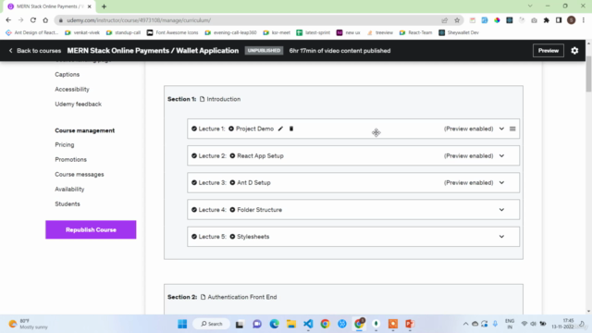592x333 pixels.
Task: Open Font Awesome Icons bookmark
Action: point(173,32)
